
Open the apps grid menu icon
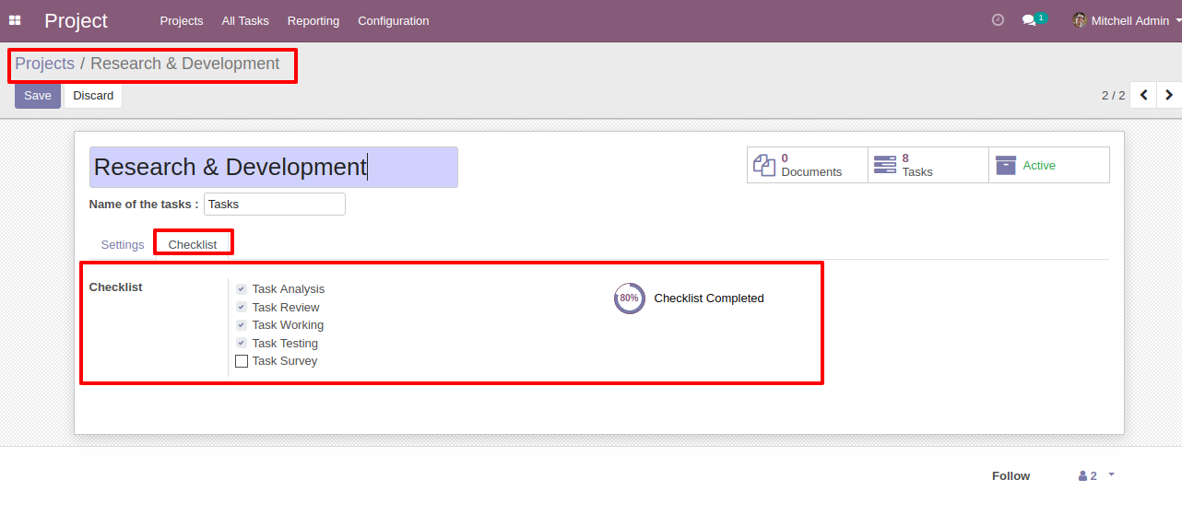tap(15, 20)
